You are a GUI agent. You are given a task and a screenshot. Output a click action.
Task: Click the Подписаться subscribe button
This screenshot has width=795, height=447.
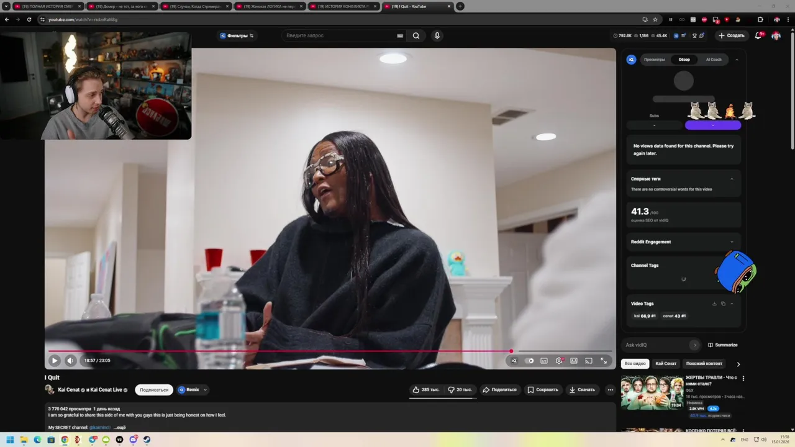[154, 390]
